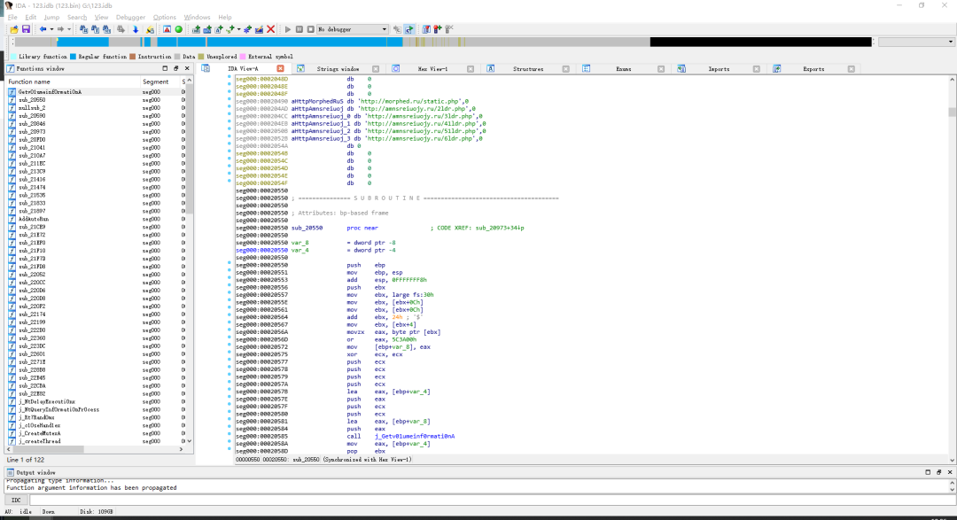Close the Hex View-1 tab

[x=471, y=69]
